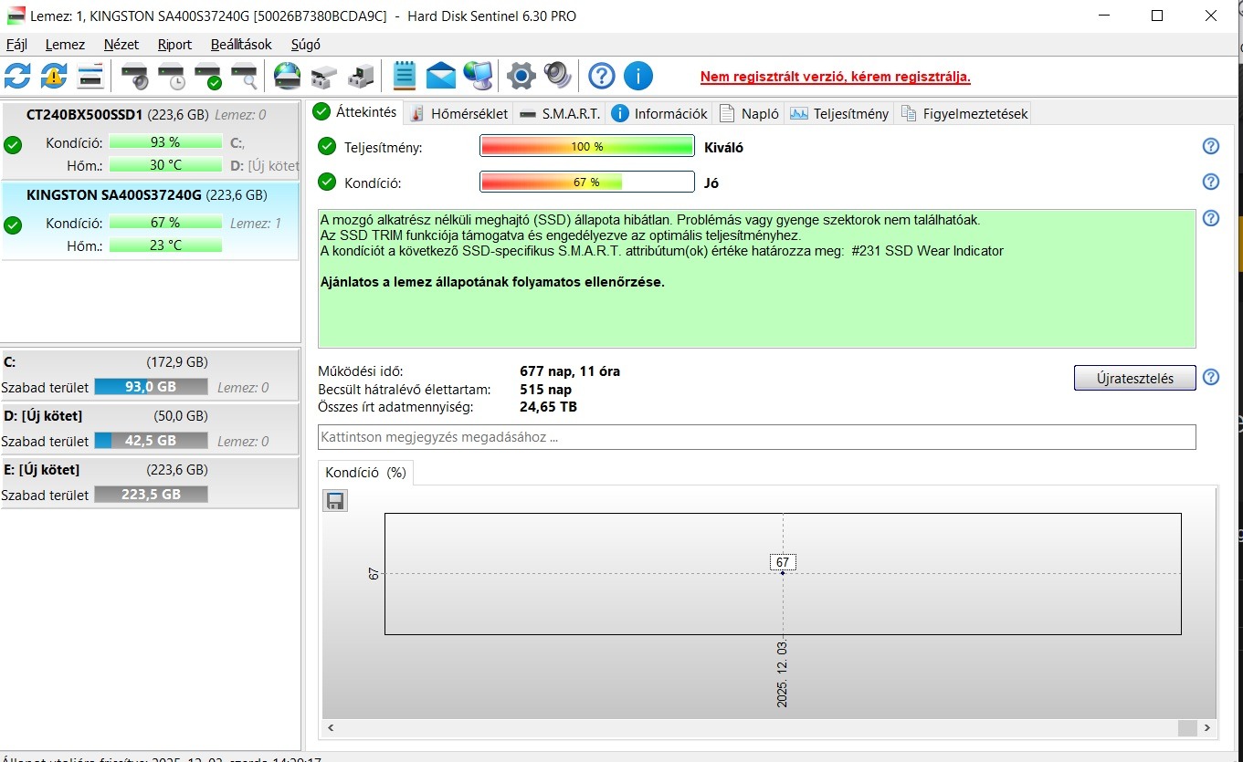Click the globe over disk toolbar icon
The image size is (1243, 762).
point(288,76)
